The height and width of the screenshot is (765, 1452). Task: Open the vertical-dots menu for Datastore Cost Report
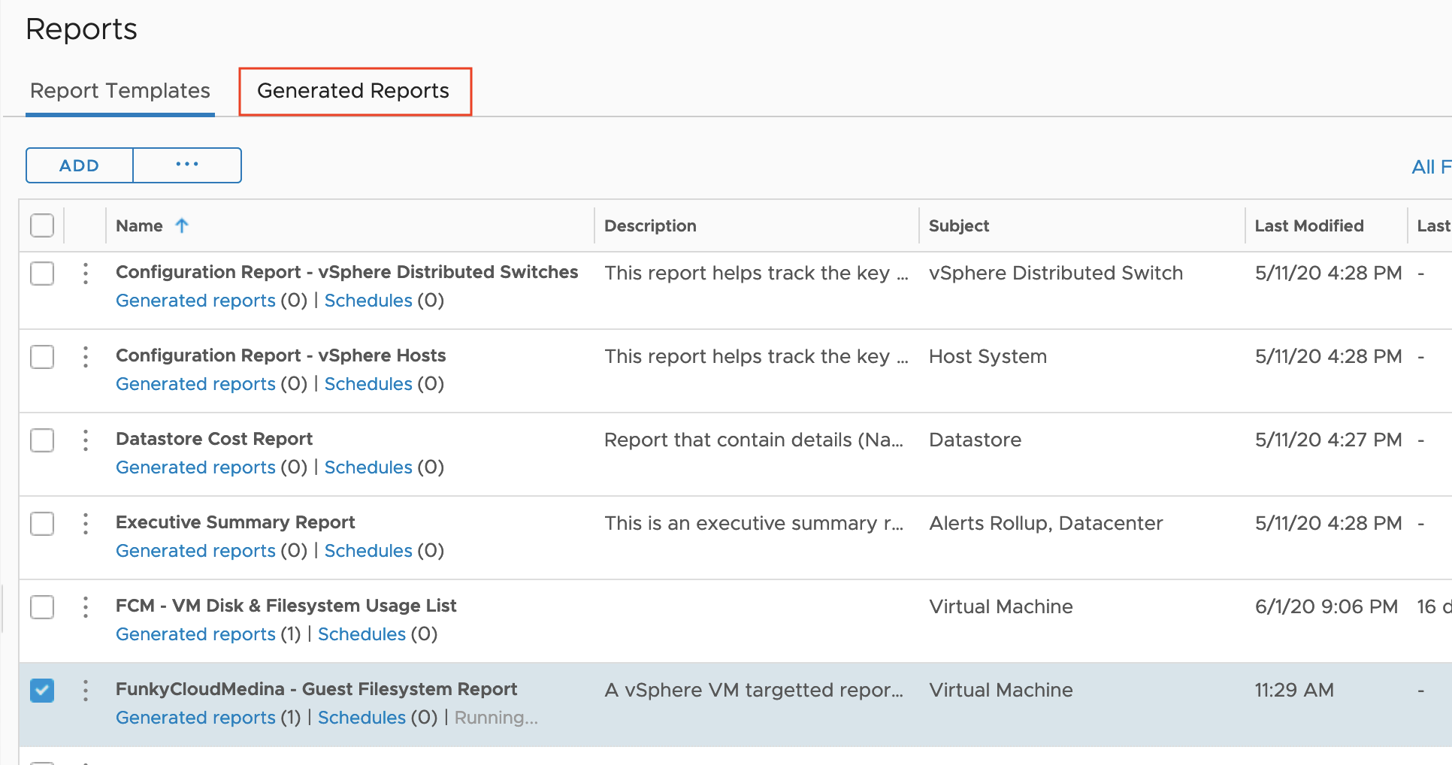(86, 440)
